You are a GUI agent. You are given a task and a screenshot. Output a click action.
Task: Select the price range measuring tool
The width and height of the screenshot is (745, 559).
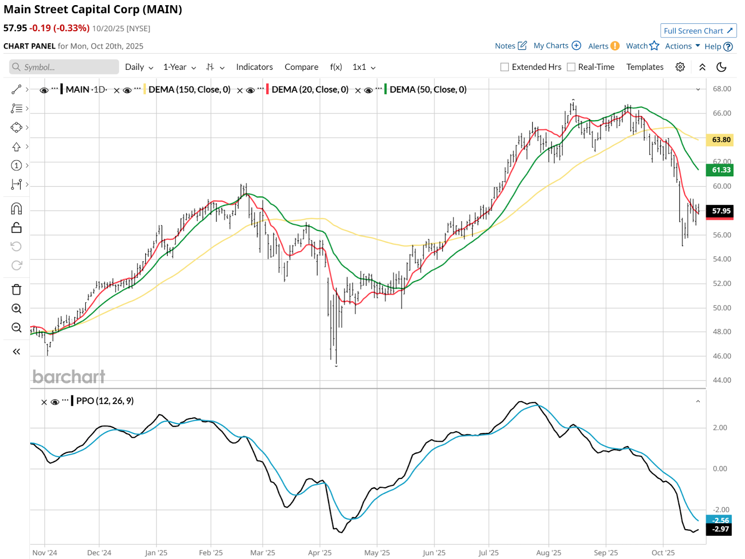[x=16, y=184]
